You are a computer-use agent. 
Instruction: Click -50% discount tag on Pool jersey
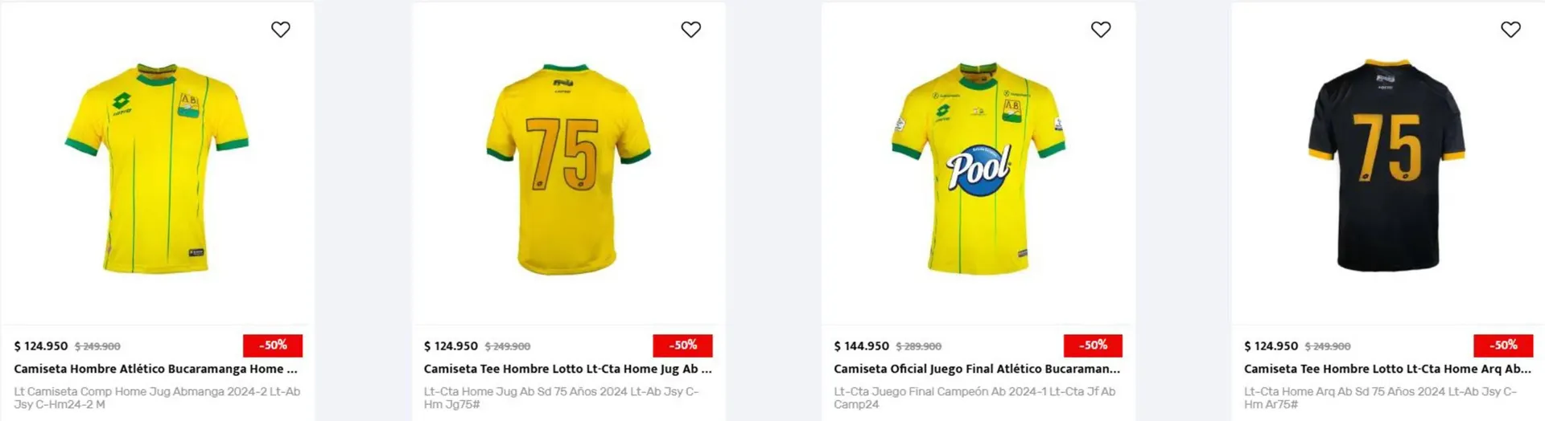[1093, 345]
